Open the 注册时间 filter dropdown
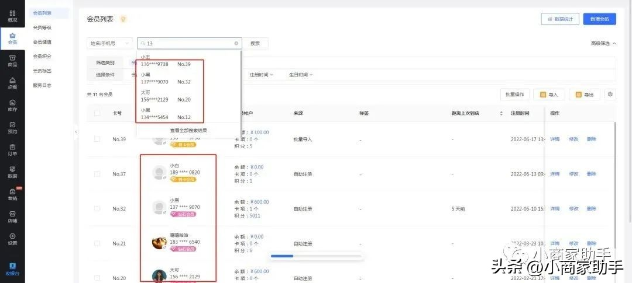This screenshot has height=283, width=632. pyautogui.click(x=261, y=75)
